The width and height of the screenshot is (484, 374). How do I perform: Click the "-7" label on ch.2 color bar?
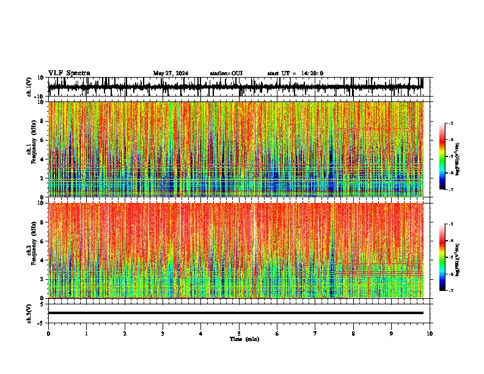451,290
